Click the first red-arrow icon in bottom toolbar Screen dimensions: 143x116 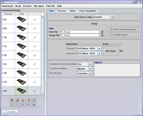[x=12, y=100]
